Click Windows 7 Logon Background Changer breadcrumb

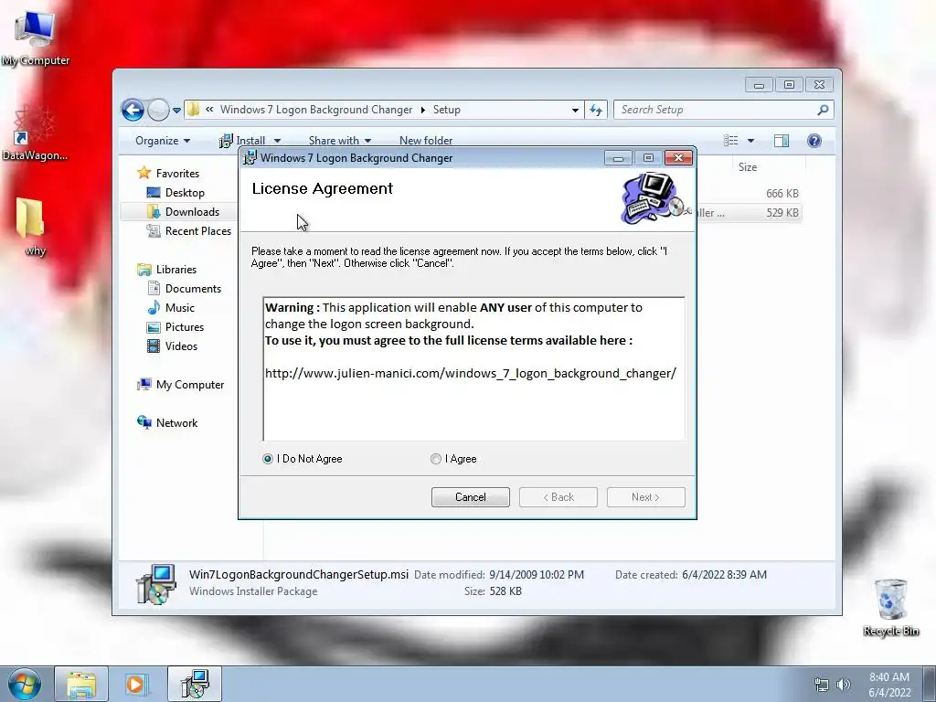pos(315,110)
